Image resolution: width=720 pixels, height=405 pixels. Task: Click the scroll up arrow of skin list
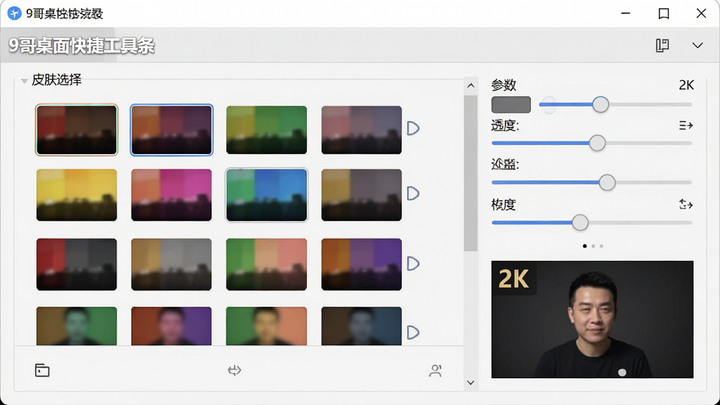click(470, 86)
